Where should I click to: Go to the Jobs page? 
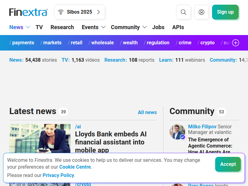[158, 27]
